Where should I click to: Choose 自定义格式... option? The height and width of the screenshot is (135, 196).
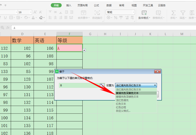tap(136, 111)
